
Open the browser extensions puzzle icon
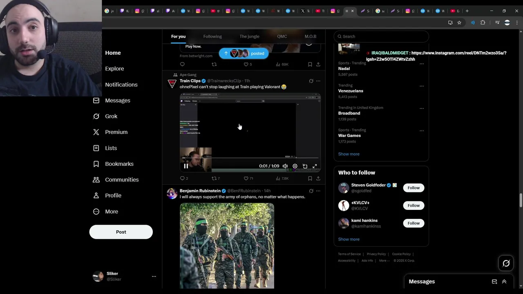(x=483, y=22)
